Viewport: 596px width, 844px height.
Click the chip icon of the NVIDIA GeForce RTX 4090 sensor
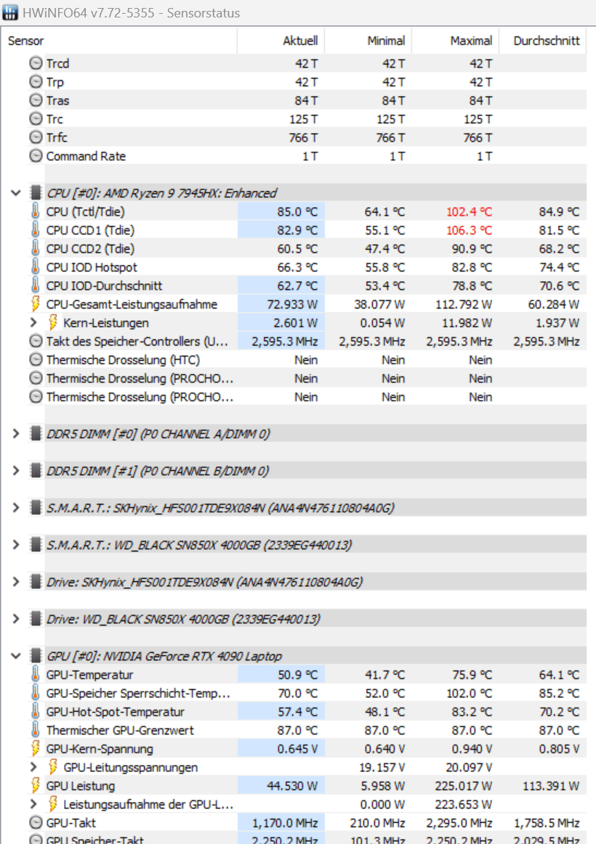pyautogui.click(x=36, y=656)
